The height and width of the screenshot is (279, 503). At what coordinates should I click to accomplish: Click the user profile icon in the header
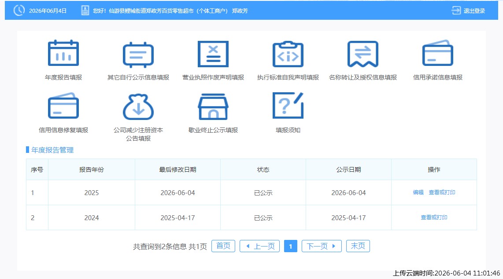tap(85, 11)
